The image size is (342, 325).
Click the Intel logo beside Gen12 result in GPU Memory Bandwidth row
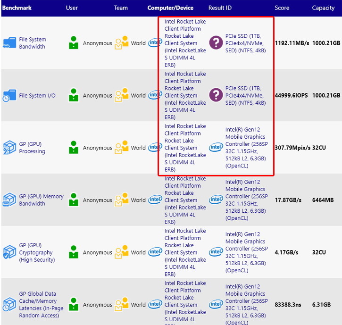(x=216, y=200)
